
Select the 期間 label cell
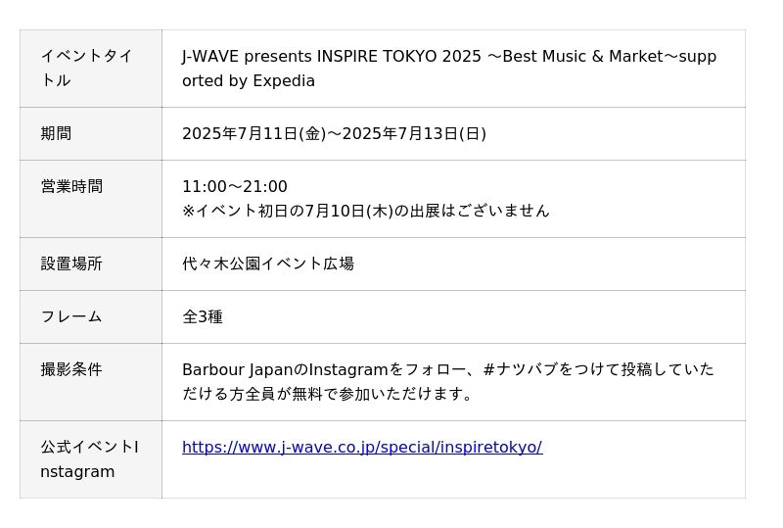pyautogui.click(x=90, y=134)
